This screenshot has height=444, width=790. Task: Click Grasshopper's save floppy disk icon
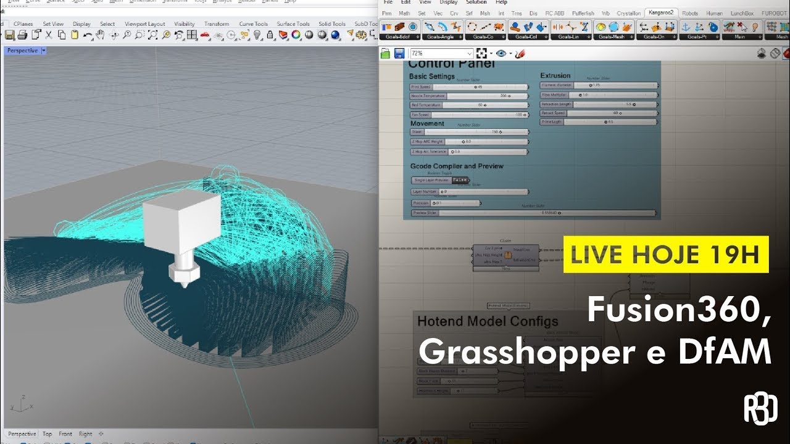pos(399,53)
